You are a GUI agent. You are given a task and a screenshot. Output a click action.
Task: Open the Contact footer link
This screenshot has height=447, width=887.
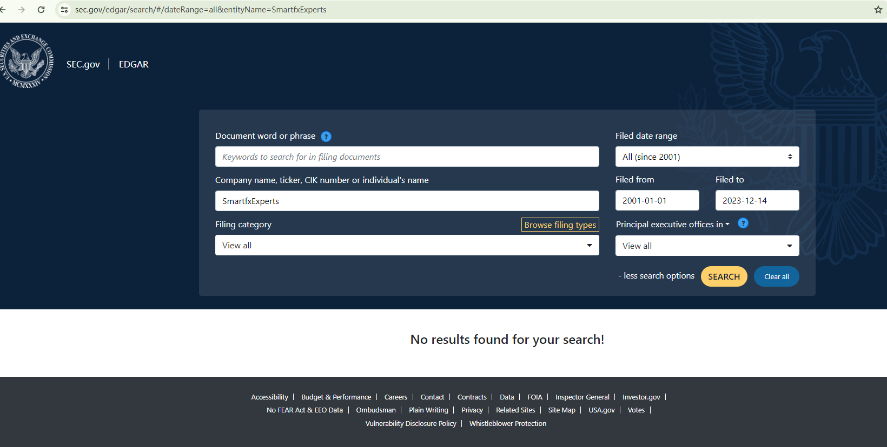click(x=432, y=397)
